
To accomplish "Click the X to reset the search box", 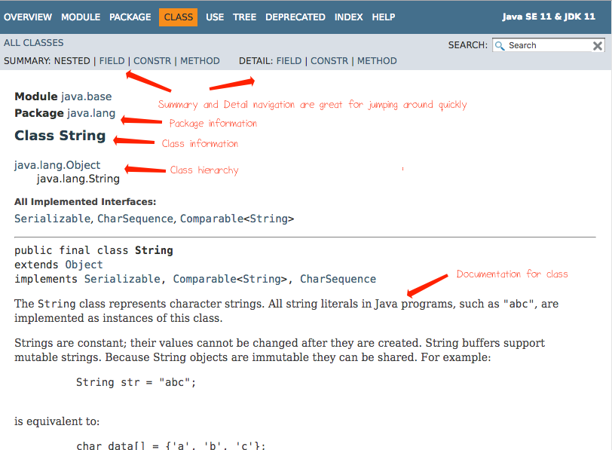I will point(598,45).
